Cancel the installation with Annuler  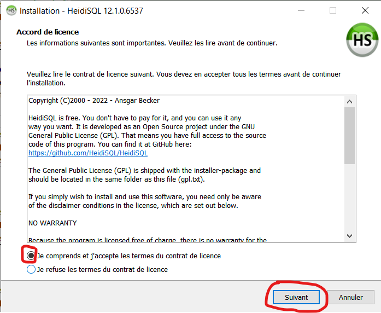(x=350, y=297)
